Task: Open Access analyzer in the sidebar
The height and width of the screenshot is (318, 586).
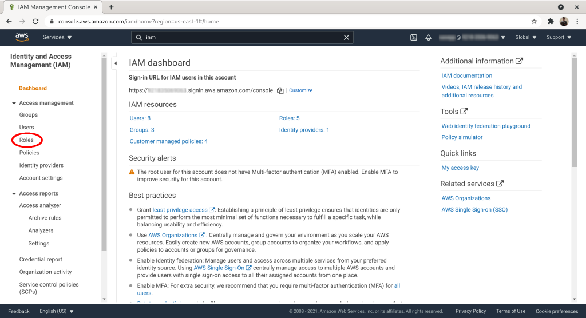Action: click(x=40, y=205)
